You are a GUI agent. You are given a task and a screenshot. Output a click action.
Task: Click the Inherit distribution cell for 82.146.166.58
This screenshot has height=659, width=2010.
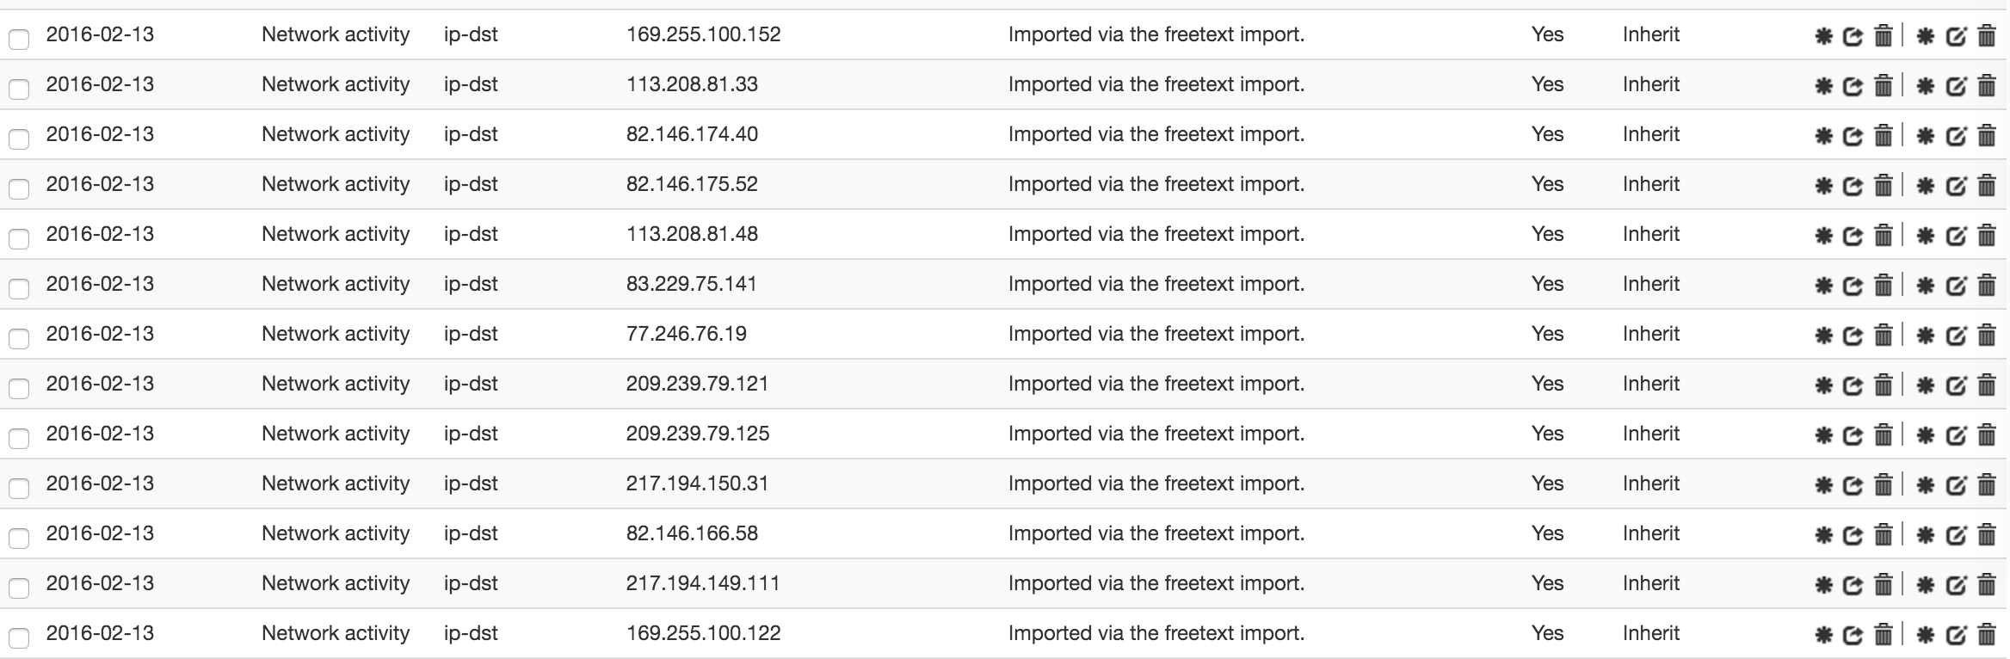(x=1651, y=533)
